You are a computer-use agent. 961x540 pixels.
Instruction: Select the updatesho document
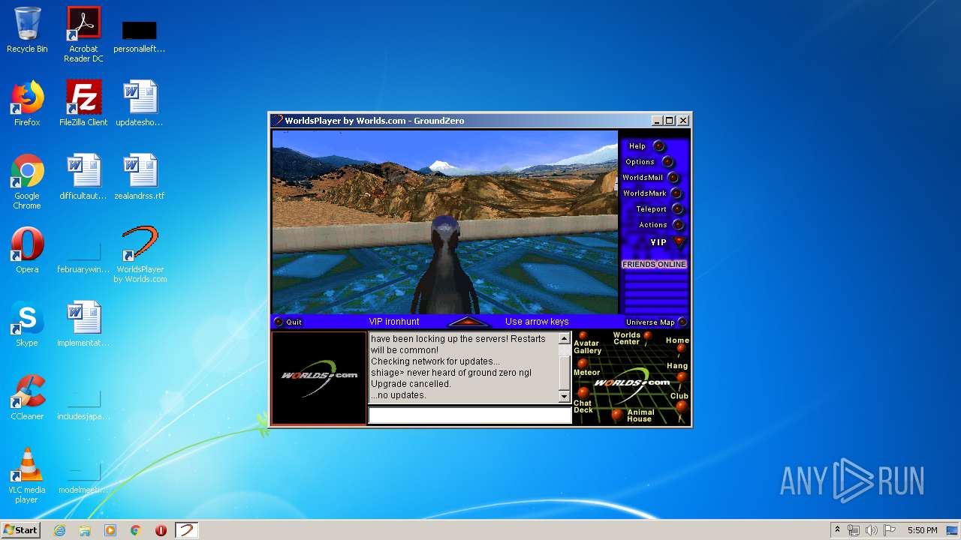click(x=140, y=103)
